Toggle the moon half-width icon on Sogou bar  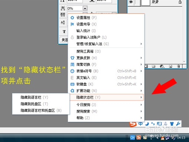[147, 124]
